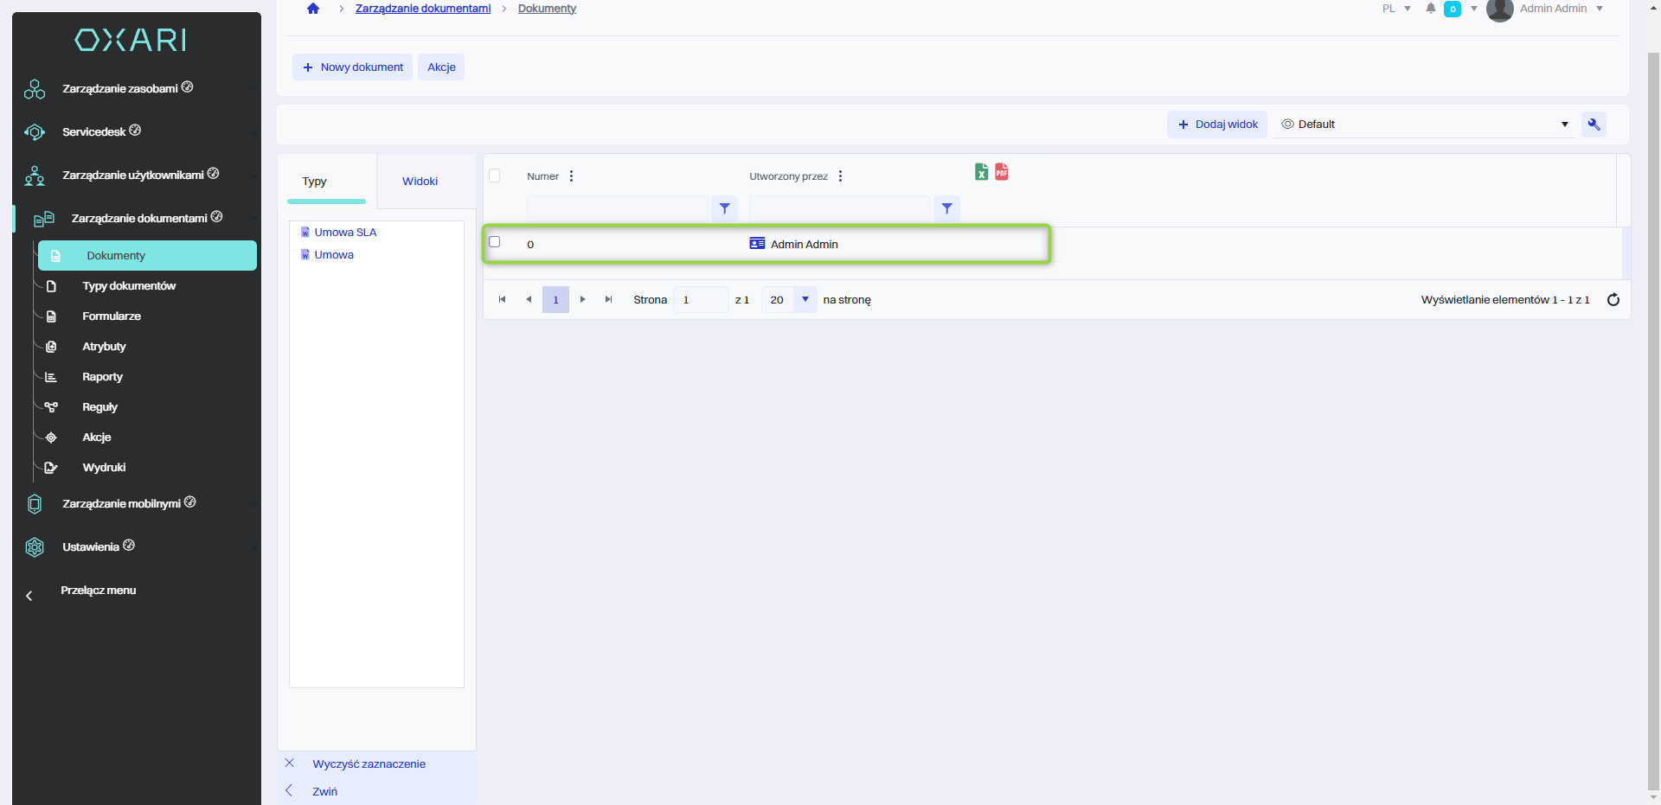
Task: Click the Numer filter input field
Action: pos(618,208)
